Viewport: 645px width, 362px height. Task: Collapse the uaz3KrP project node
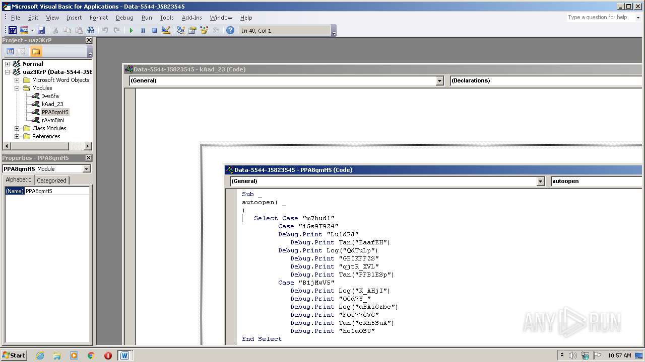point(7,72)
